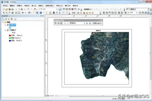Open the File (F) menu
The height and width of the screenshot is (101, 152).
point(5,6)
